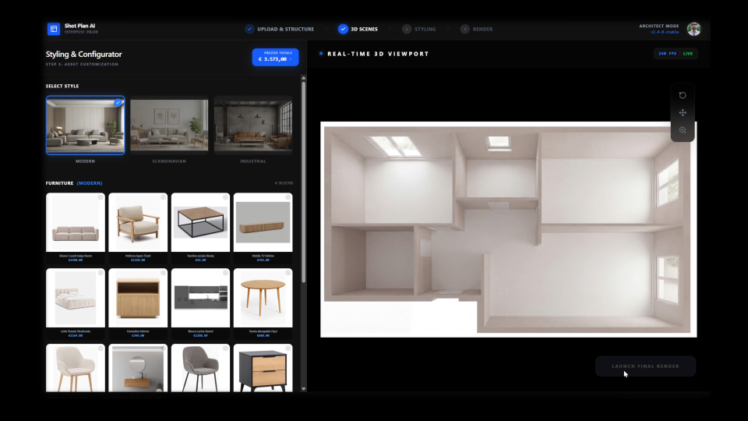The width and height of the screenshot is (748, 421).
Task: Switch to the Render step tab
Action: (477, 29)
